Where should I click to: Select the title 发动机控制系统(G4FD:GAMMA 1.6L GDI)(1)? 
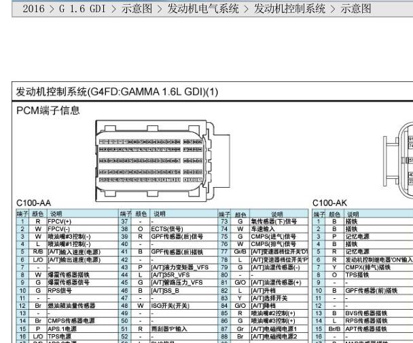click(117, 92)
